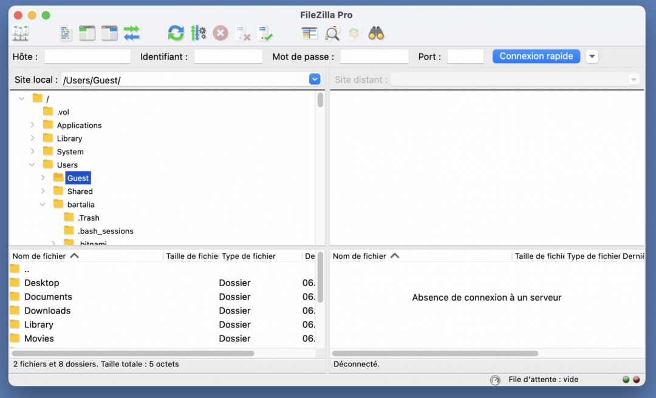Expand the Guest folder node
This screenshot has width=656, height=398.
coord(43,177)
